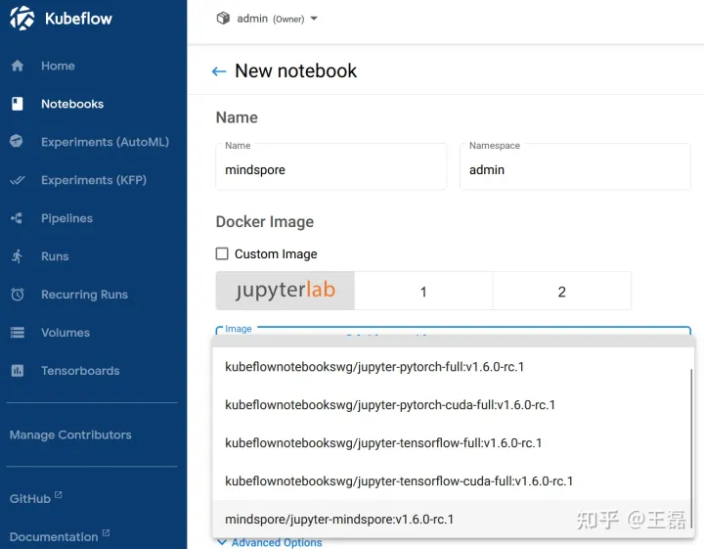Click Manage Contributors link

coord(70,435)
